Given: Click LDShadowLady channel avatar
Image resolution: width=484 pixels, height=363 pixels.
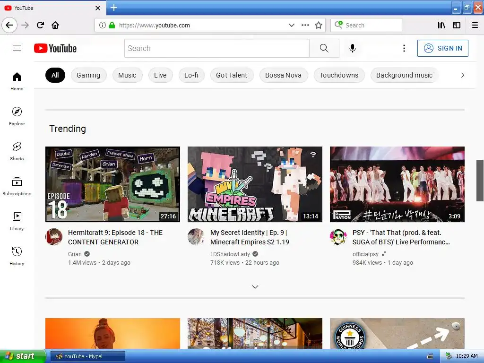Looking at the screenshot, I should click(196, 237).
